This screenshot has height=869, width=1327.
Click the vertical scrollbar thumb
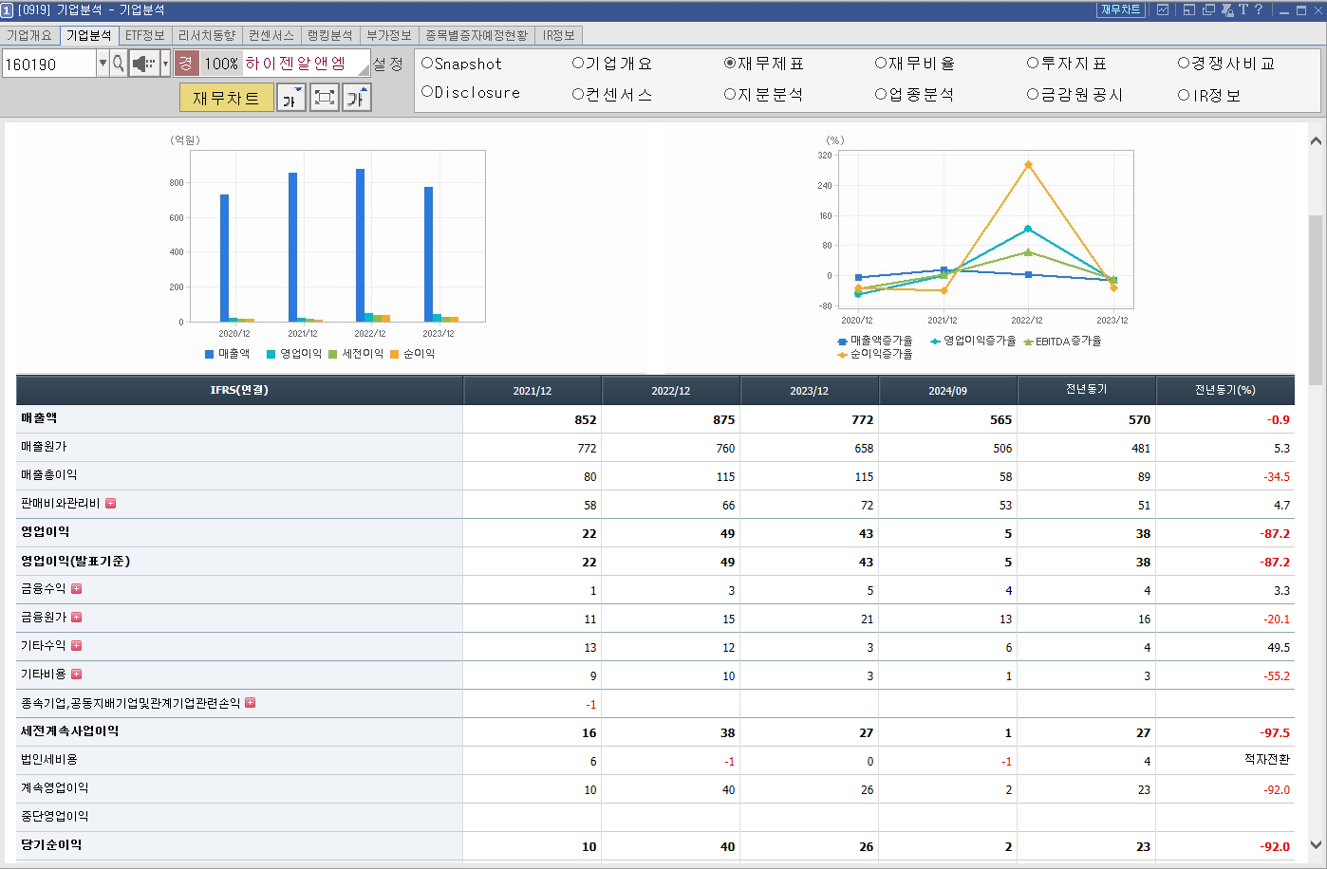1316,299
